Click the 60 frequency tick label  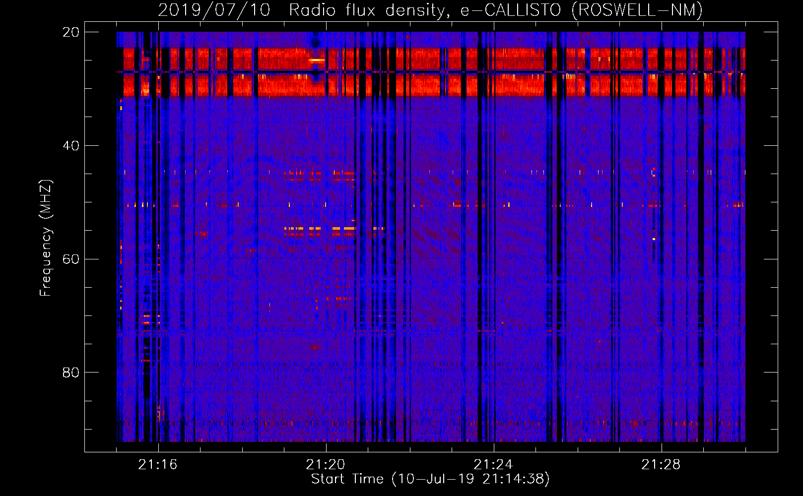coord(71,259)
